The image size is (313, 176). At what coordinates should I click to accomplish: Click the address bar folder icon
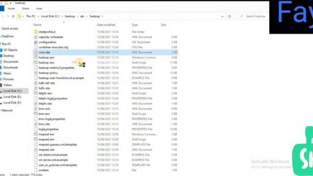coord(19,16)
